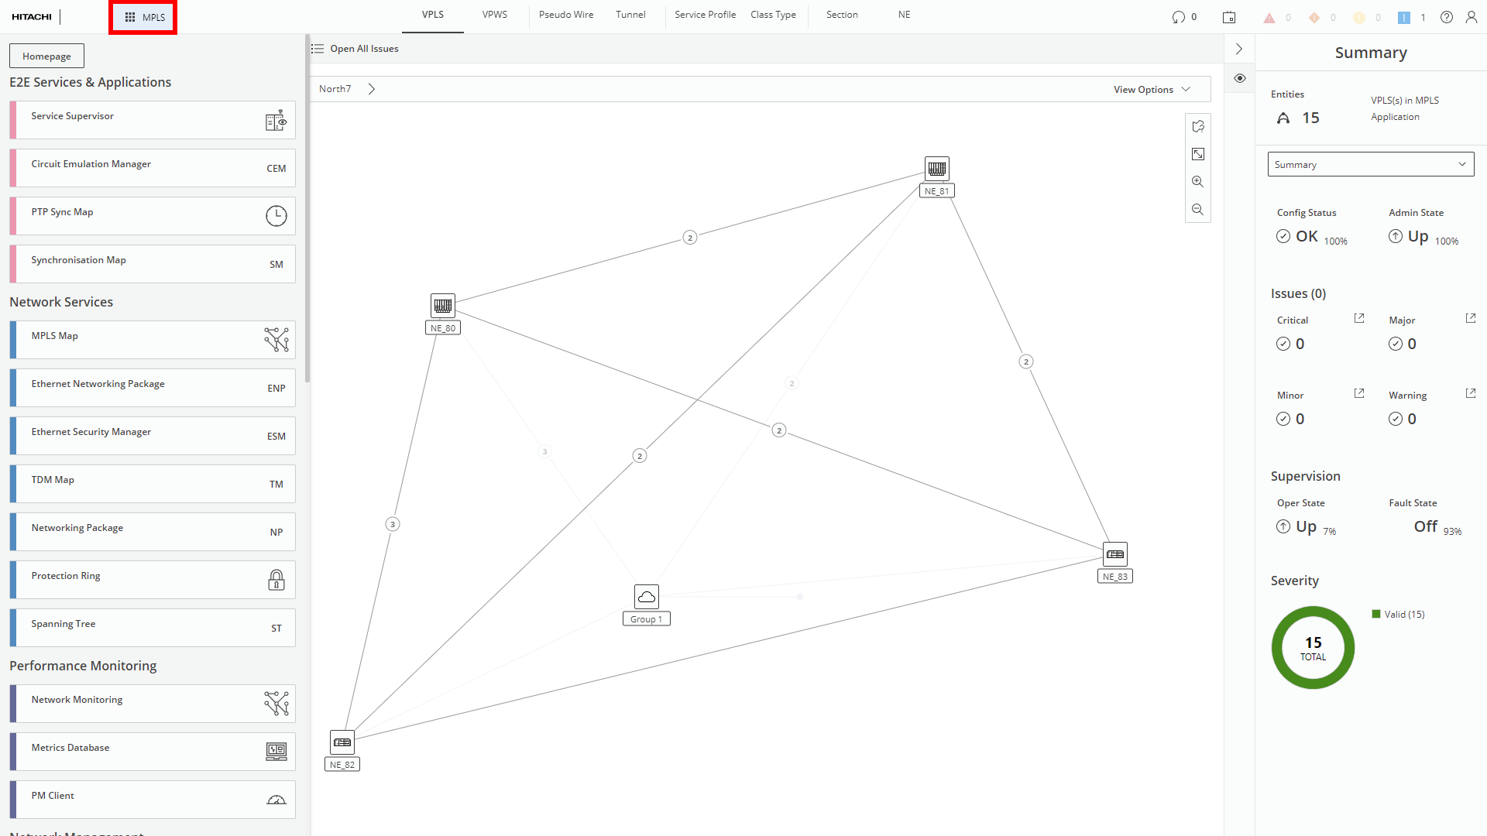Viewport: 1487px width, 836px height.
Task: Click the map zoom-out magnifier icon
Action: coord(1197,210)
